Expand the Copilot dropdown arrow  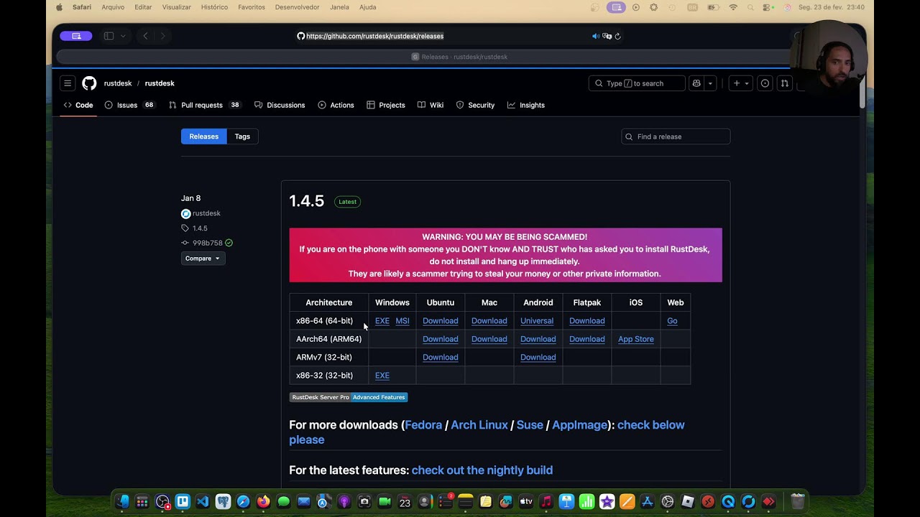[x=710, y=83]
